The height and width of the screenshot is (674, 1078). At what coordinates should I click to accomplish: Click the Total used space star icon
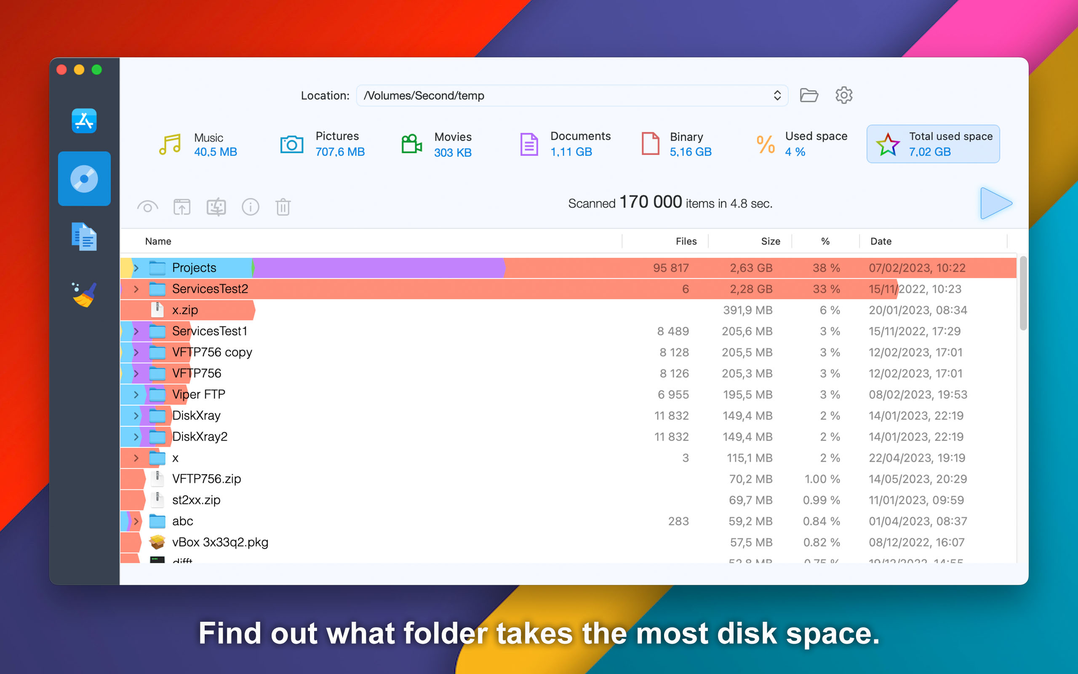888,144
